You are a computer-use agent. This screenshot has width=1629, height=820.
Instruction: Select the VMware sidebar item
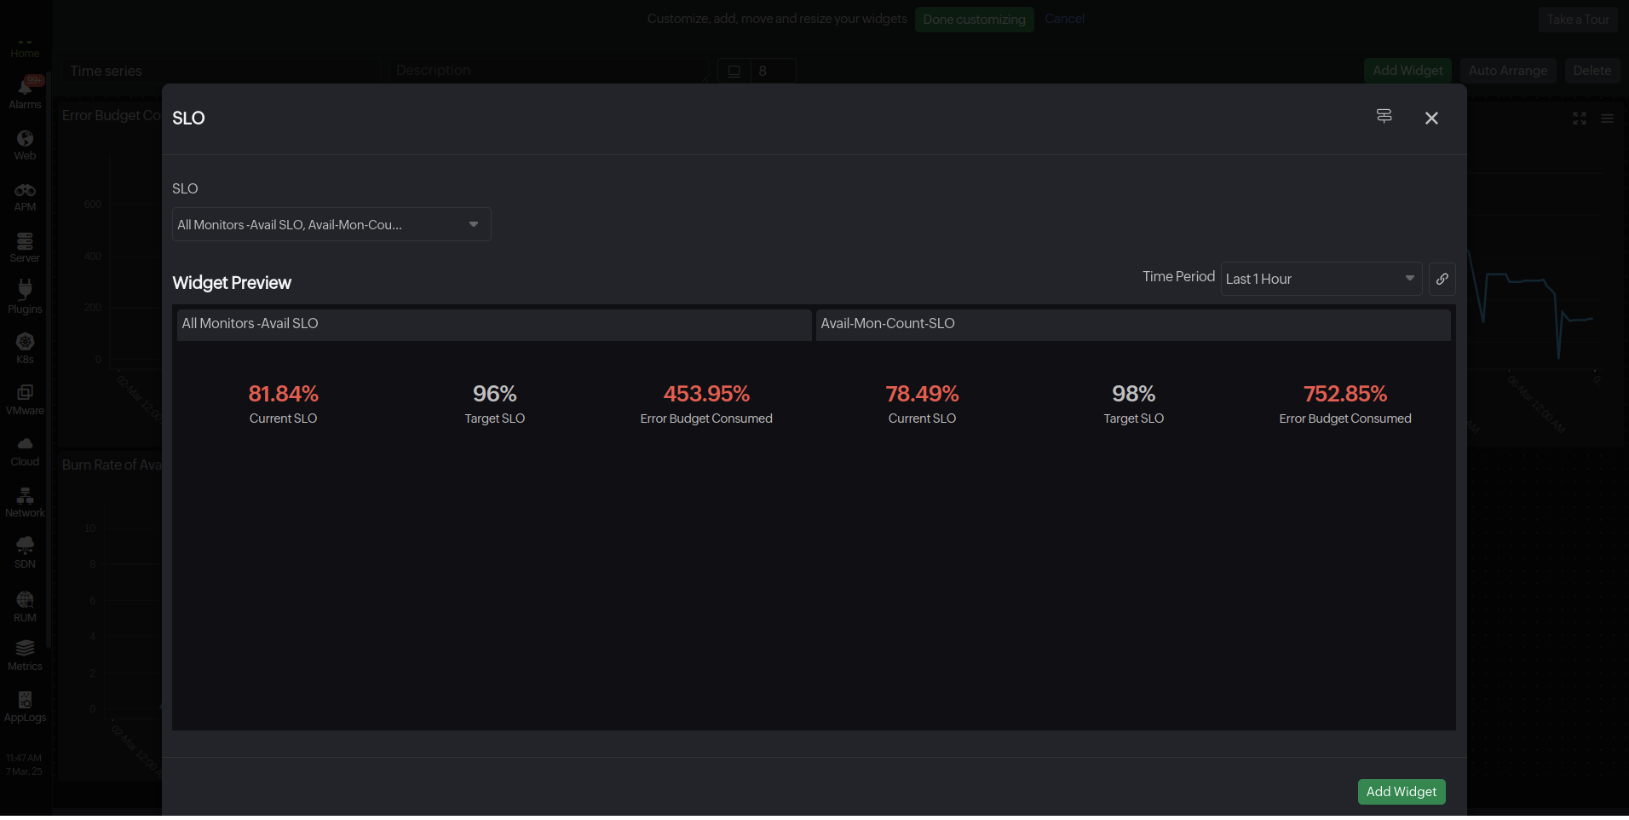point(25,400)
